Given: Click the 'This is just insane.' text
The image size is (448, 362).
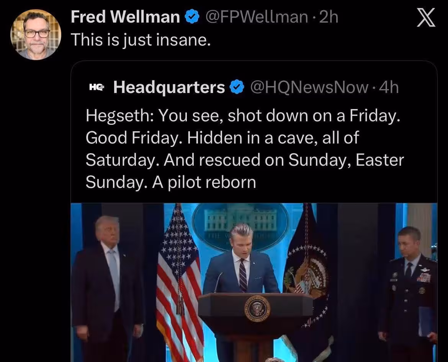Looking at the screenshot, I should (x=141, y=39).
